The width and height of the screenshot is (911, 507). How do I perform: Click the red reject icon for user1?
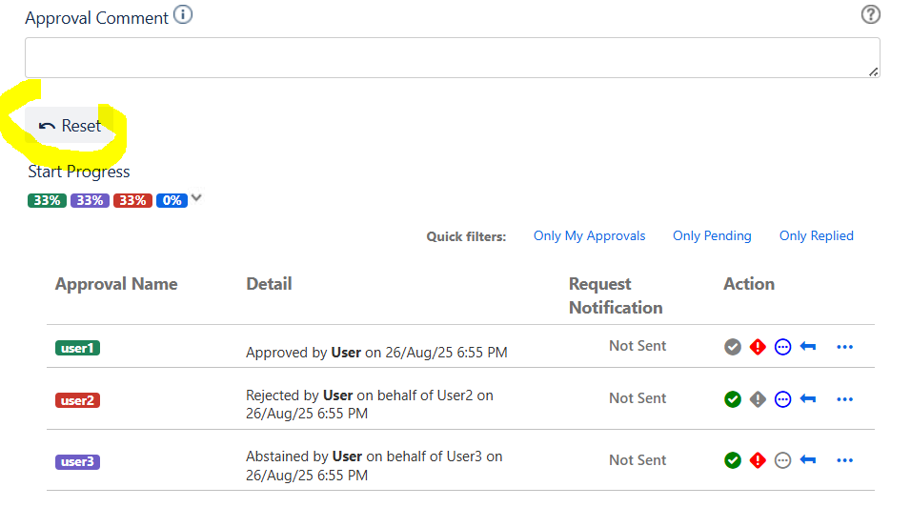(x=758, y=347)
